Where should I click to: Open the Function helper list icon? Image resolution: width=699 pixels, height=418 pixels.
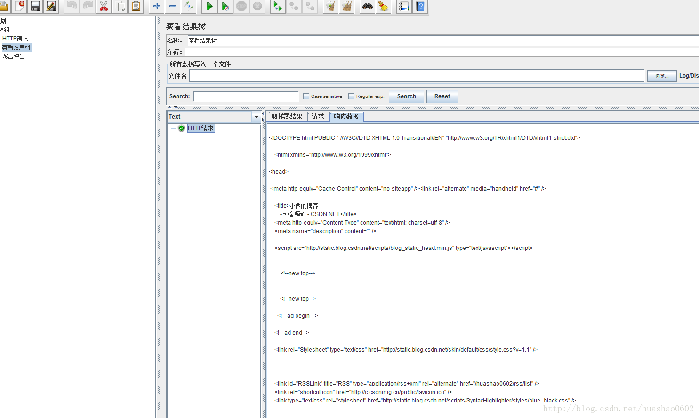click(404, 6)
